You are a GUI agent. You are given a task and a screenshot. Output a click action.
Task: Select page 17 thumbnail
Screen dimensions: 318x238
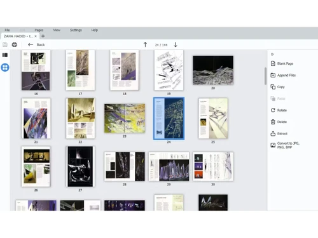(80, 70)
